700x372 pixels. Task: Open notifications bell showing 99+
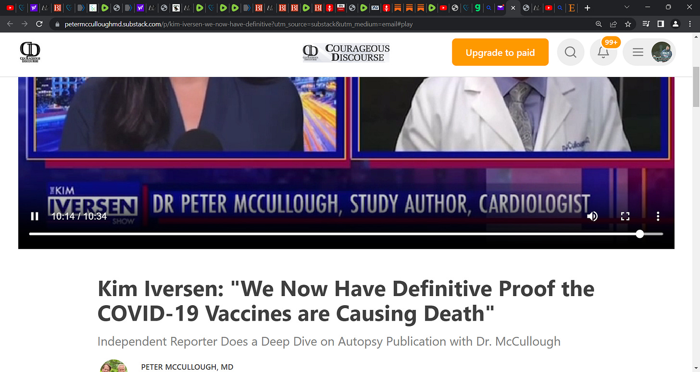pos(603,52)
